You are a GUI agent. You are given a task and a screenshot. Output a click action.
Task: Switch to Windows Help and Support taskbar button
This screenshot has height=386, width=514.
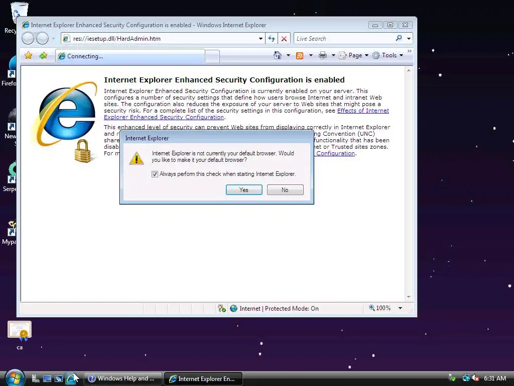tap(123, 378)
